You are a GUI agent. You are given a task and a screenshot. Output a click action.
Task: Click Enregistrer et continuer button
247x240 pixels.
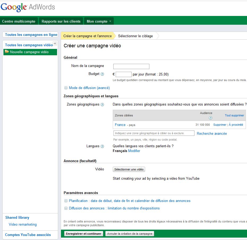pos(84,234)
